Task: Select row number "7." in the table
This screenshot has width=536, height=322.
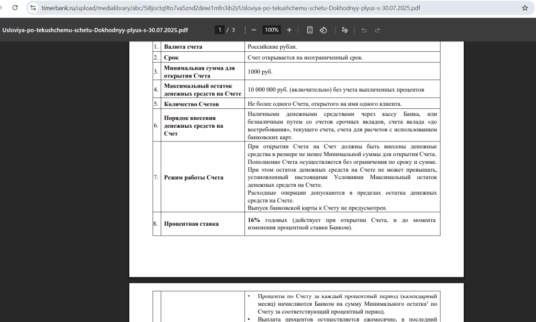Action: tap(156, 177)
